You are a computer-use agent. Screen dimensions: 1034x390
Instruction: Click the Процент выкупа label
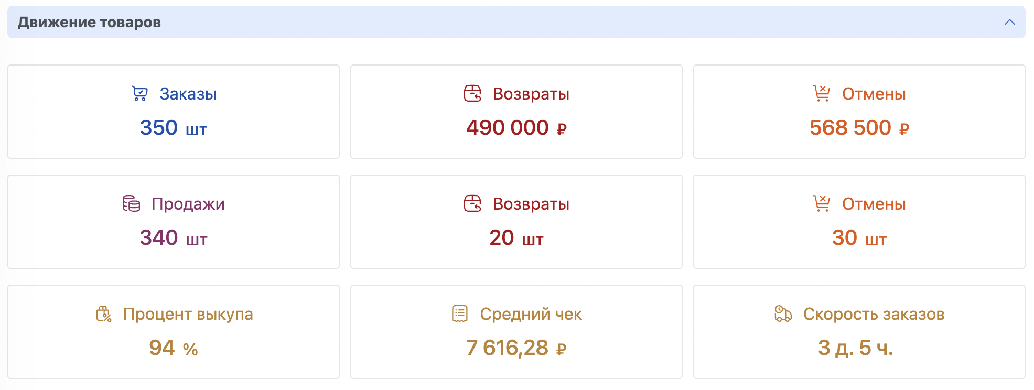pyautogui.click(x=188, y=314)
